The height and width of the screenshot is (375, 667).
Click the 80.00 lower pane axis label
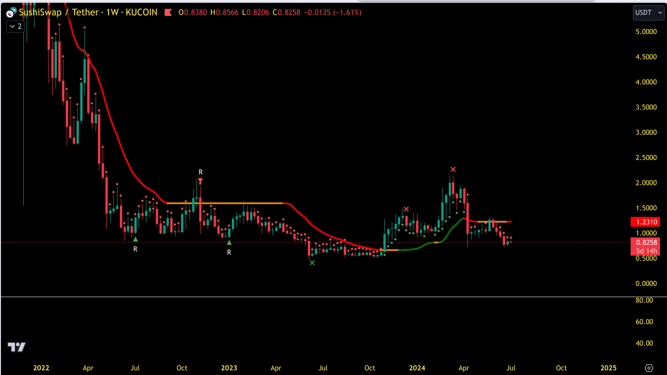644,300
